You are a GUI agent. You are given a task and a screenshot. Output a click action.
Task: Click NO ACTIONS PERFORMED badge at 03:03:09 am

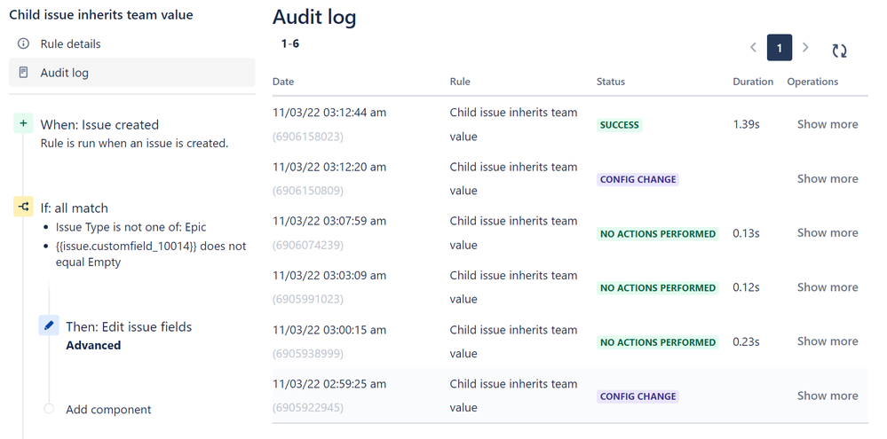pyautogui.click(x=657, y=288)
